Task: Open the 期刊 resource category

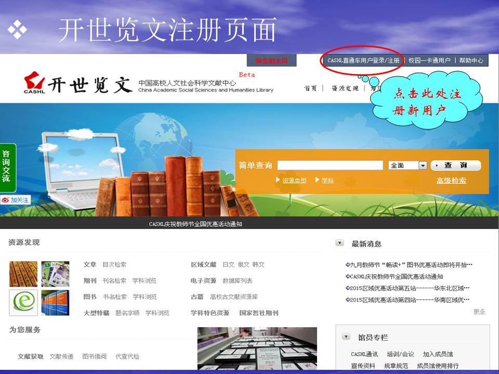Action: click(90, 281)
